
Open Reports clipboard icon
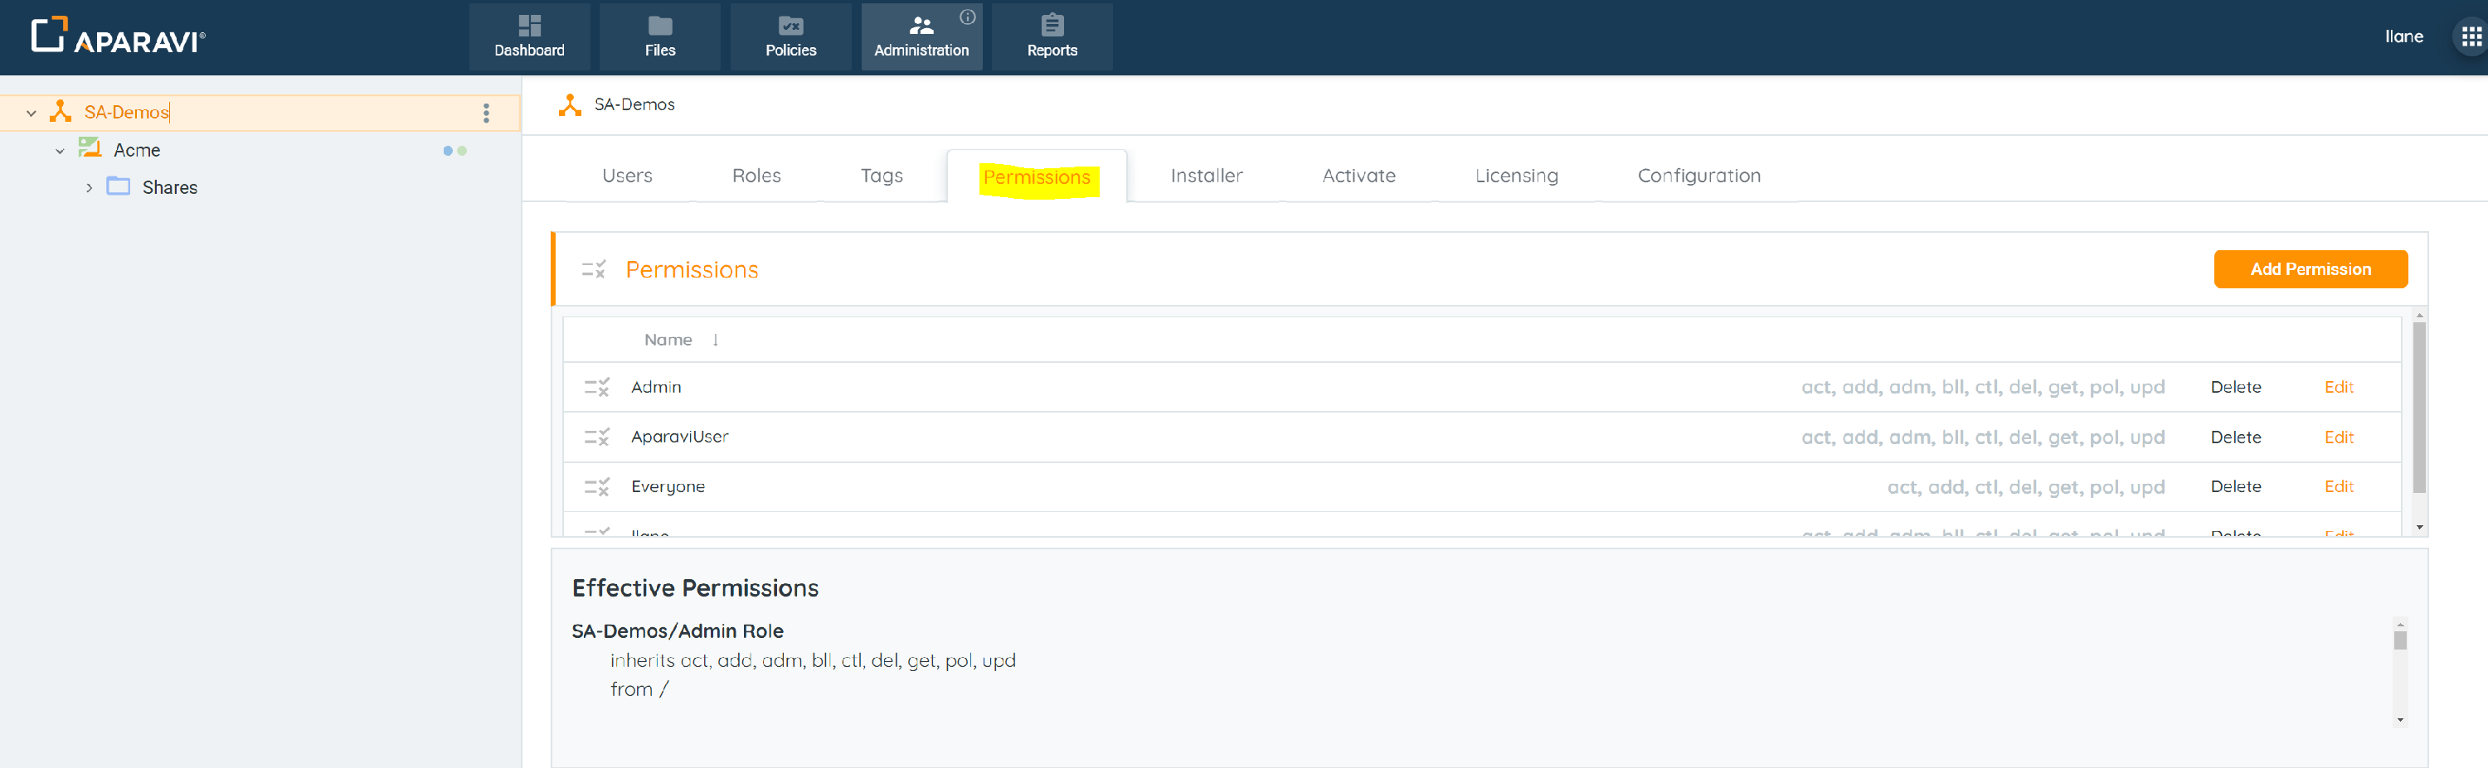click(1052, 26)
